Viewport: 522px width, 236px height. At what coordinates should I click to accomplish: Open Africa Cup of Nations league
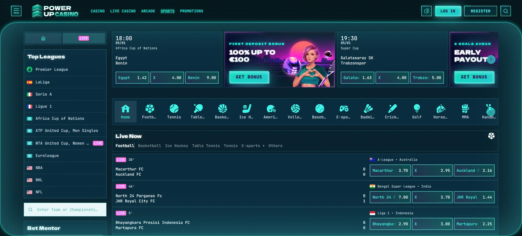click(x=65, y=118)
